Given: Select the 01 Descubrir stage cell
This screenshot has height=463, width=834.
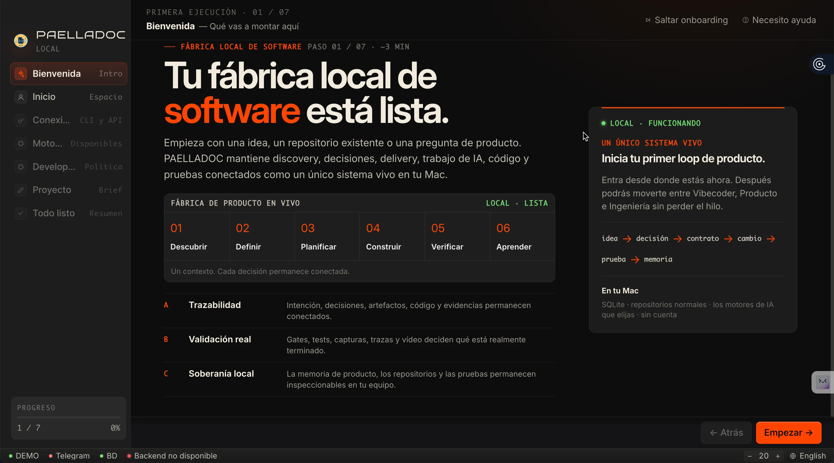Looking at the screenshot, I should tap(197, 237).
